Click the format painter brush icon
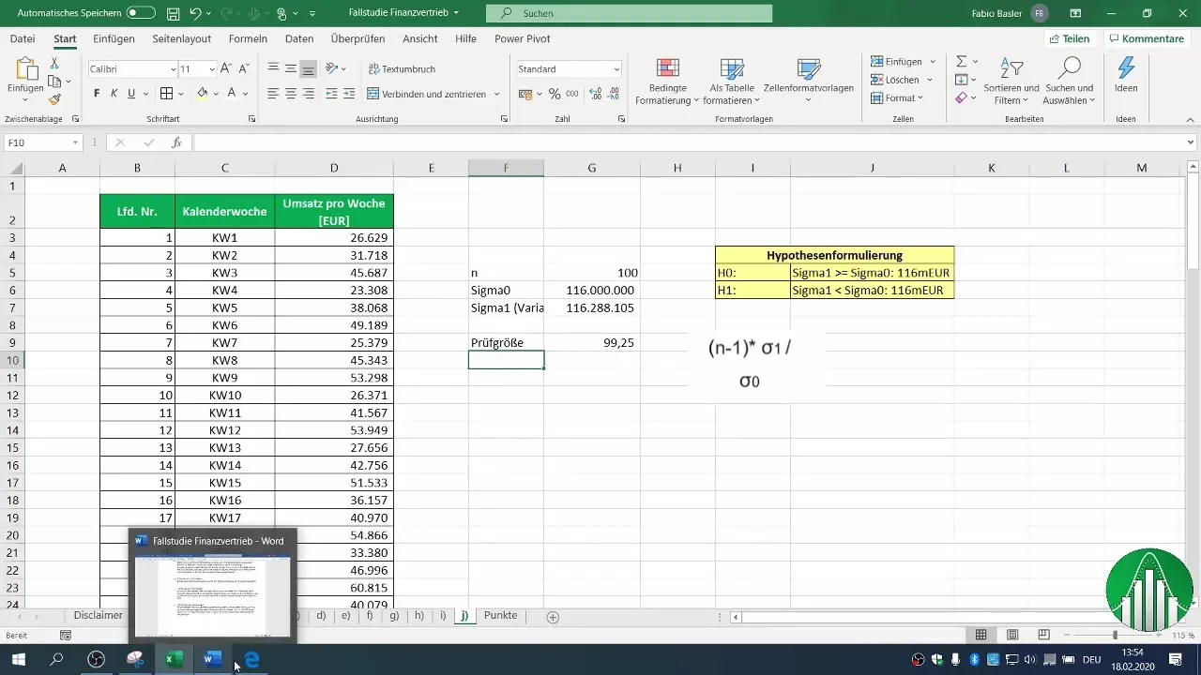The image size is (1201, 675). pyautogui.click(x=54, y=99)
